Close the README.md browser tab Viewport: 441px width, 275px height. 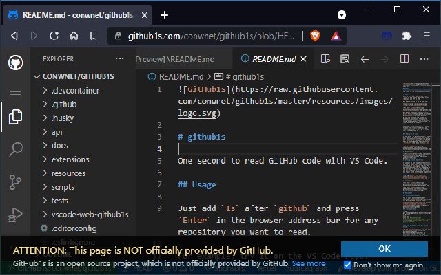coord(144,15)
